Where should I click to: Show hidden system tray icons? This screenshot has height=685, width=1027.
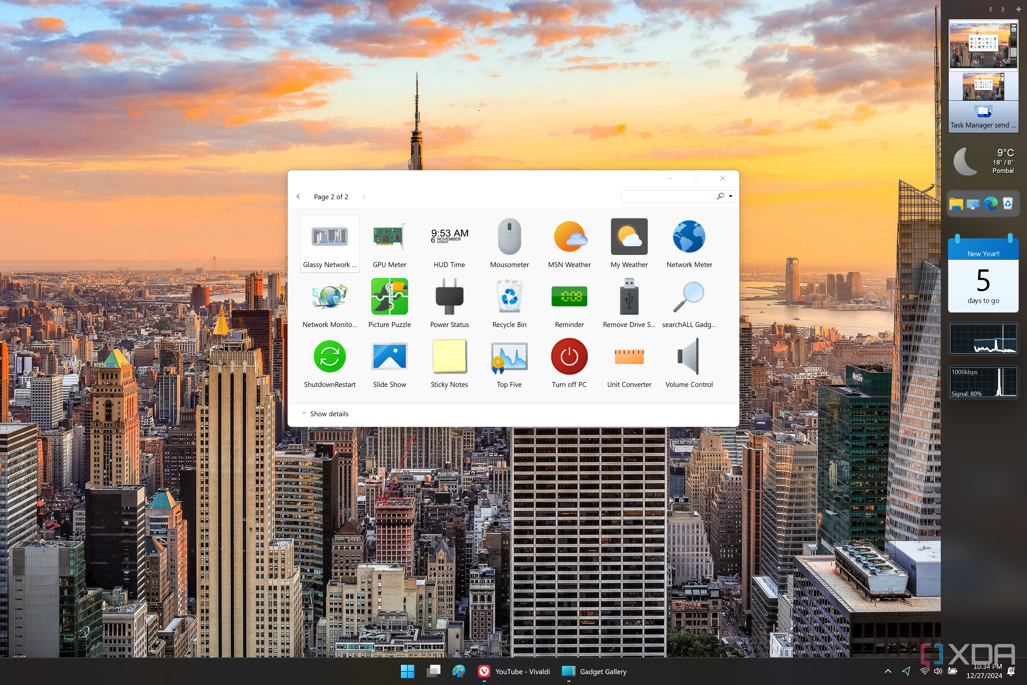pyautogui.click(x=888, y=671)
